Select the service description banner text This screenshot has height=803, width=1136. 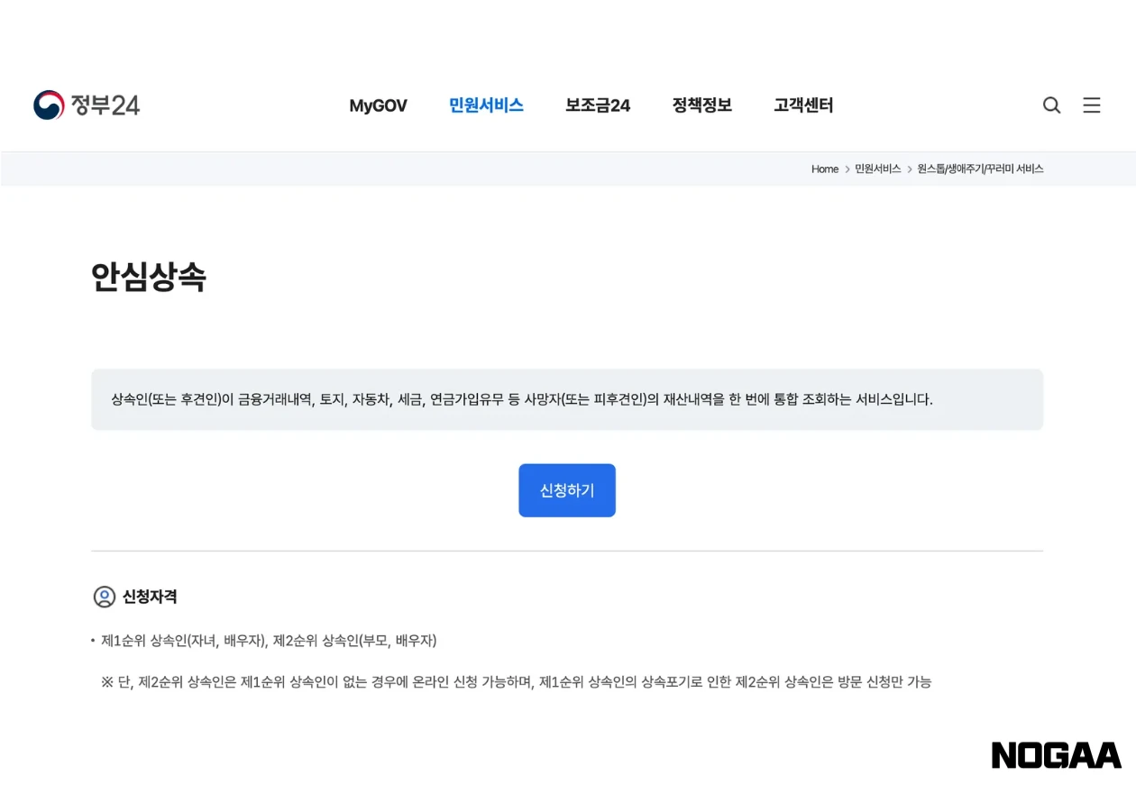click(x=521, y=399)
